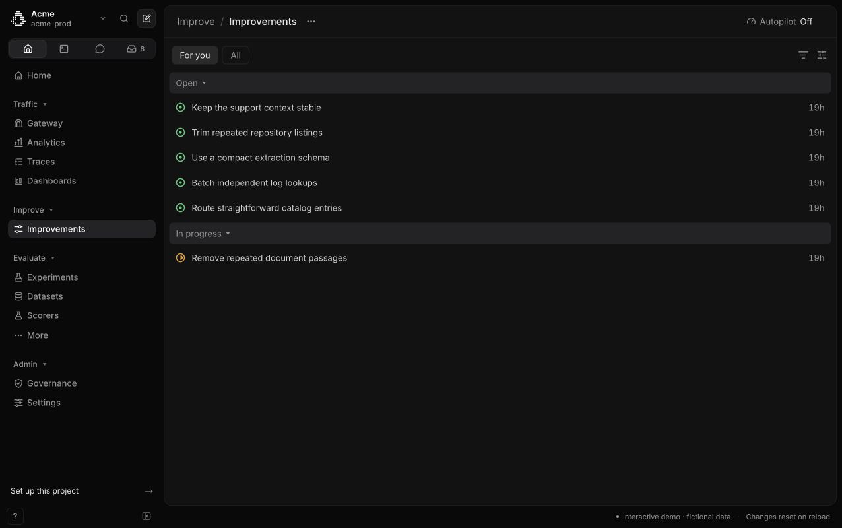
Task: Go to Home in the sidebar
Action: (x=82, y=75)
